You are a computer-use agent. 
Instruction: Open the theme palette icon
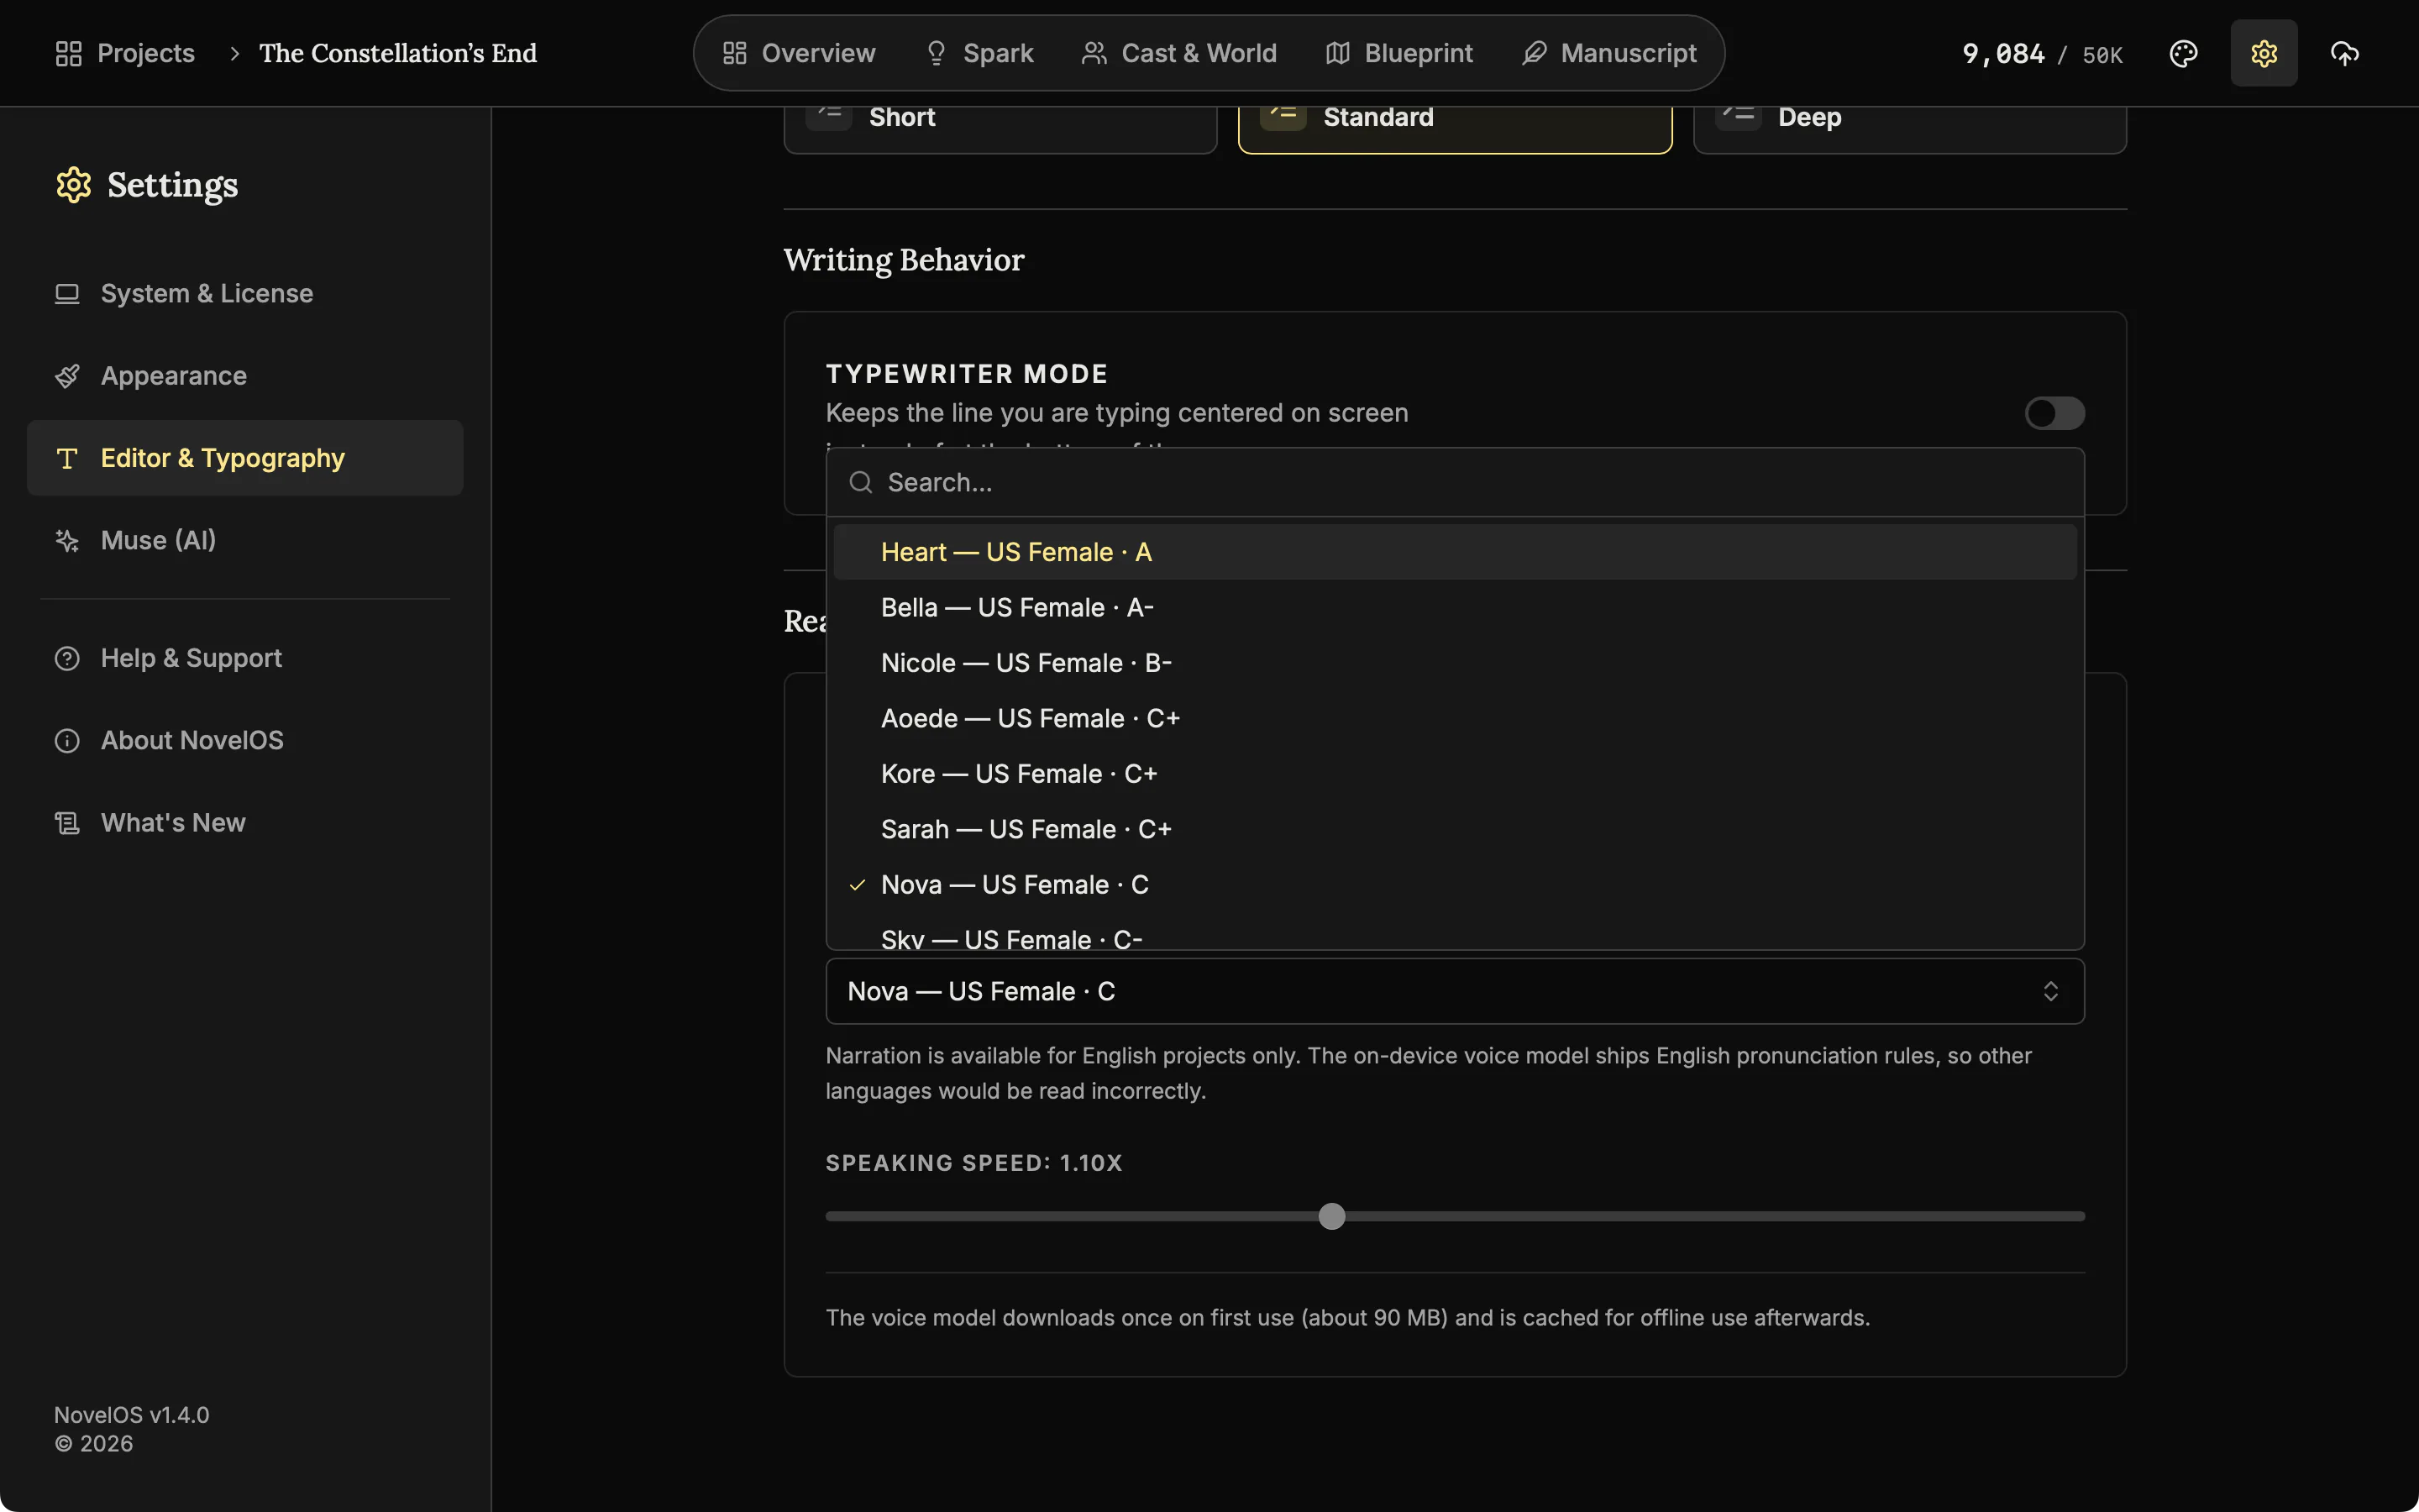tap(2183, 53)
